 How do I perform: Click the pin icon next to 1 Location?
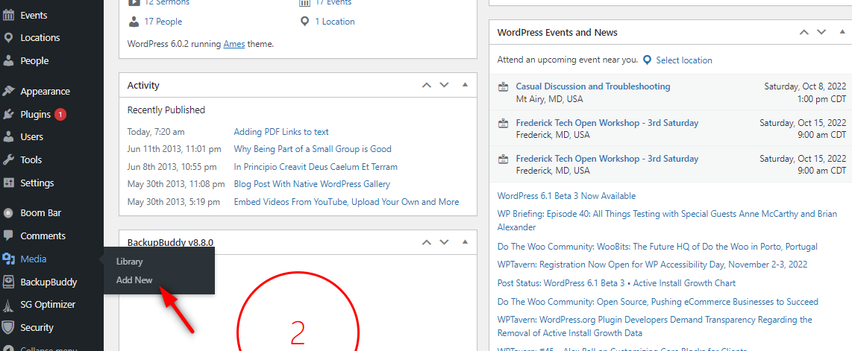click(x=304, y=22)
